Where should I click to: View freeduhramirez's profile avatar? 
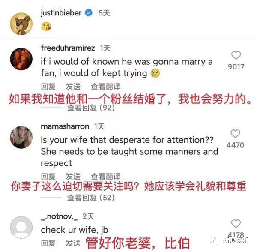[x=21, y=59]
